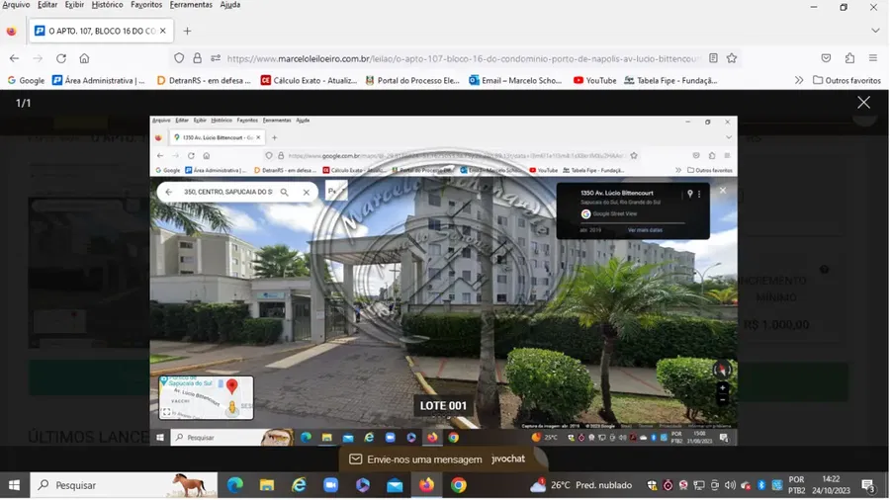
Task: Open the Histórico menu
Action: coord(107,5)
